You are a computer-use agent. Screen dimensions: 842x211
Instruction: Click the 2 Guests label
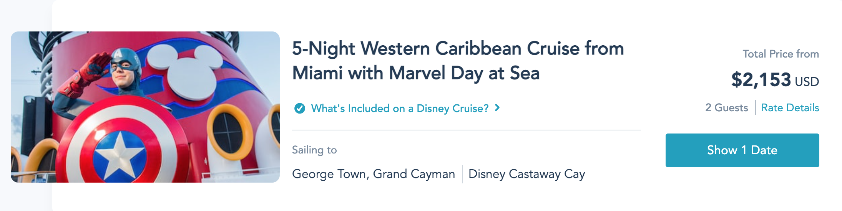(x=726, y=108)
